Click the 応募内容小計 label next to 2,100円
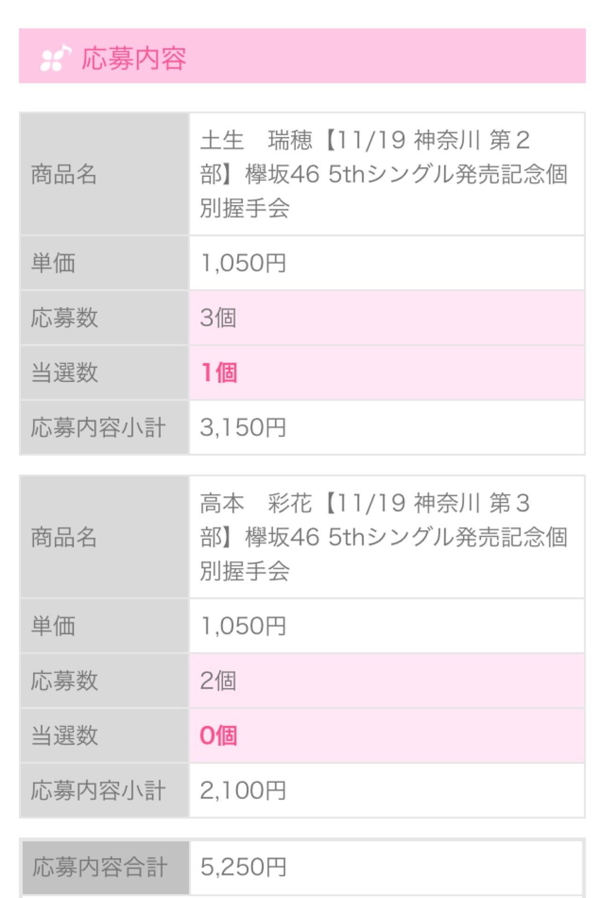Screen dimensions: 605x898 [x=98, y=790]
